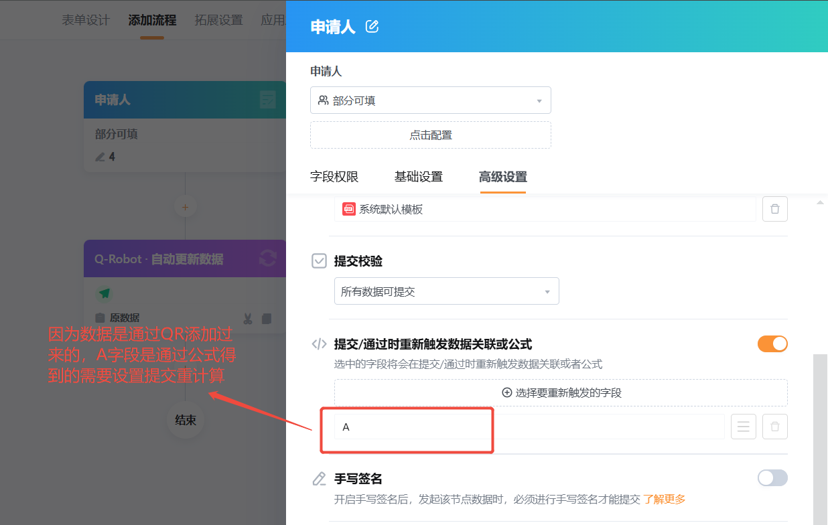Click the A field row
Screen dimensions: 828x525
(x=529, y=427)
